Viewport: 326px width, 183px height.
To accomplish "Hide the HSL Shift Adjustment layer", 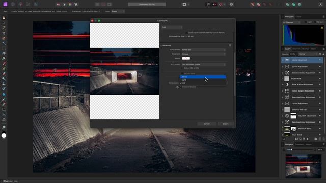I will tap(320, 116).
